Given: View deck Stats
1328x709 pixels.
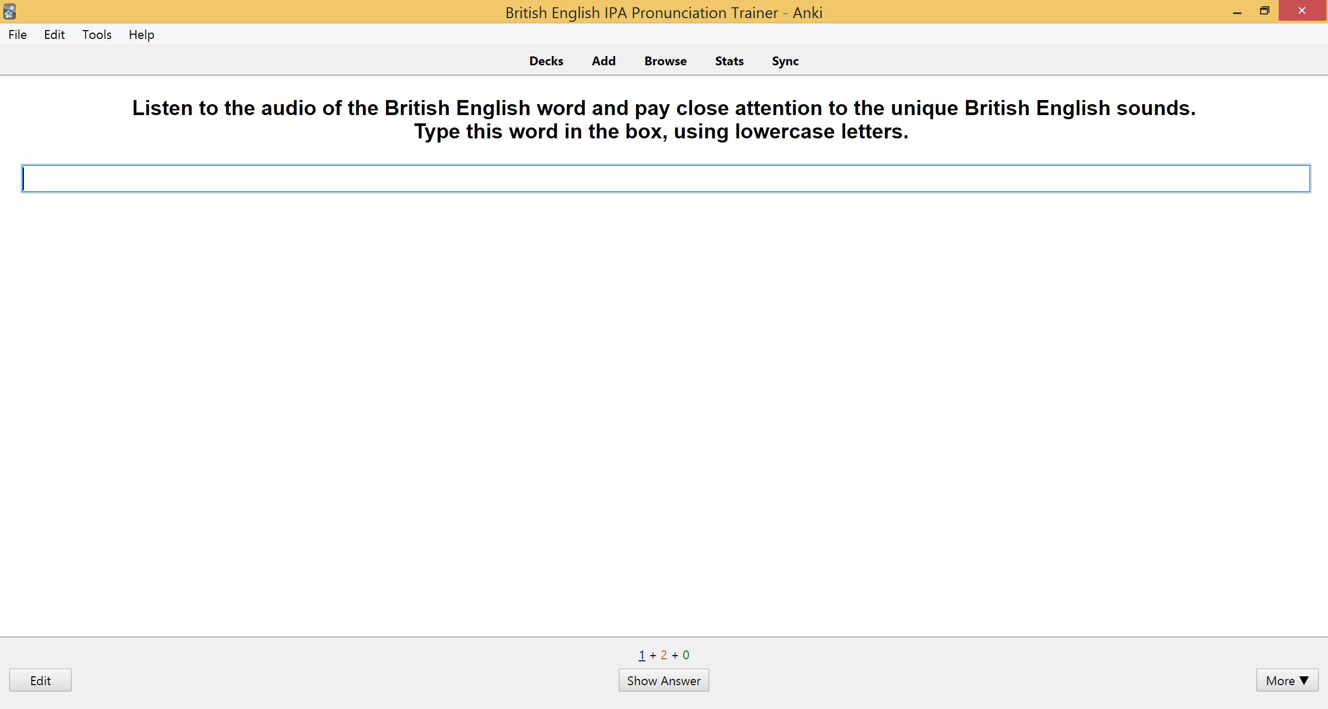Looking at the screenshot, I should [x=729, y=61].
